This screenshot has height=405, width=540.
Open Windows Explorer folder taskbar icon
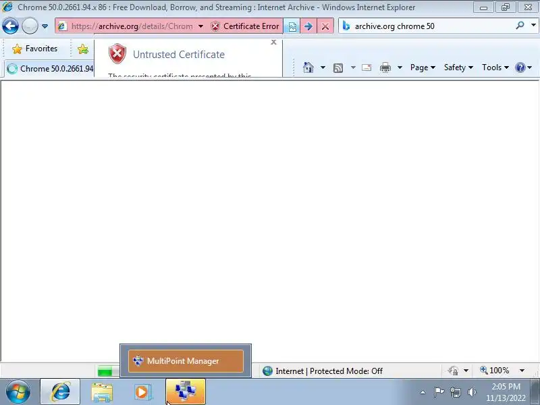102,392
